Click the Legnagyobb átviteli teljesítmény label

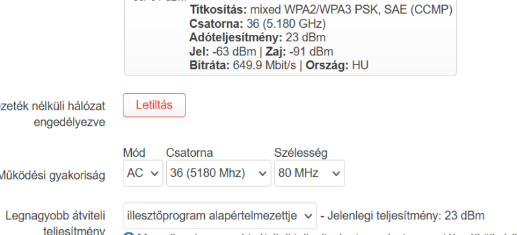56,223
